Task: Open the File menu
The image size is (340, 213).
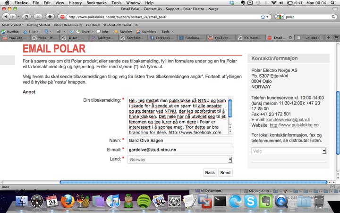Action: (x=35, y=3)
